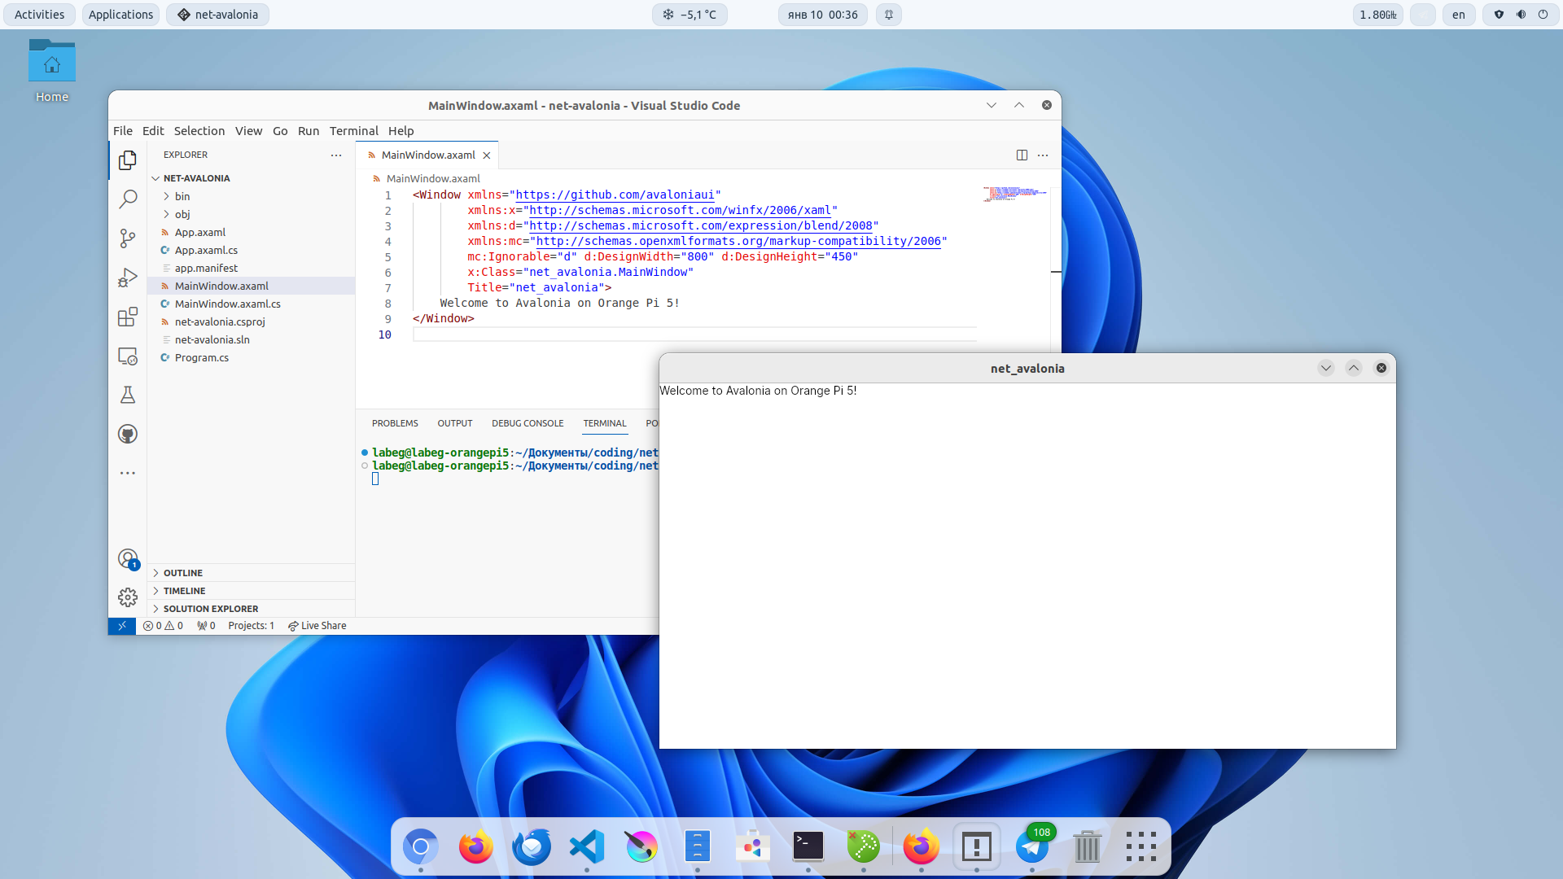The height and width of the screenshot is (879, 1563).
Task: Open the en keyboard layout indicator
Action: tap(1459, 15)
